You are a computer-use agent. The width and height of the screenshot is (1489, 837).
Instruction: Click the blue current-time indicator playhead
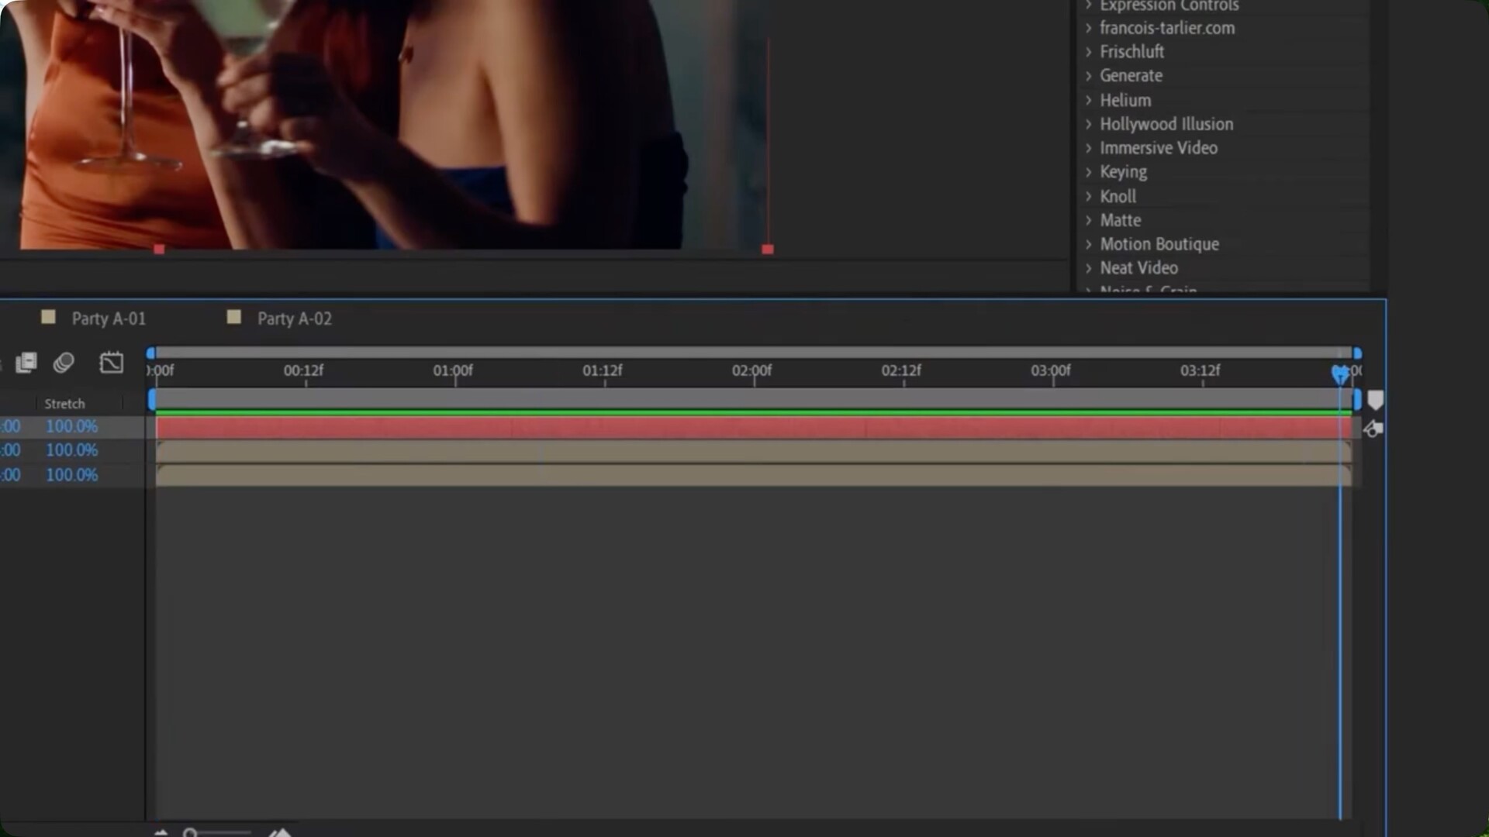point(1339,374)
